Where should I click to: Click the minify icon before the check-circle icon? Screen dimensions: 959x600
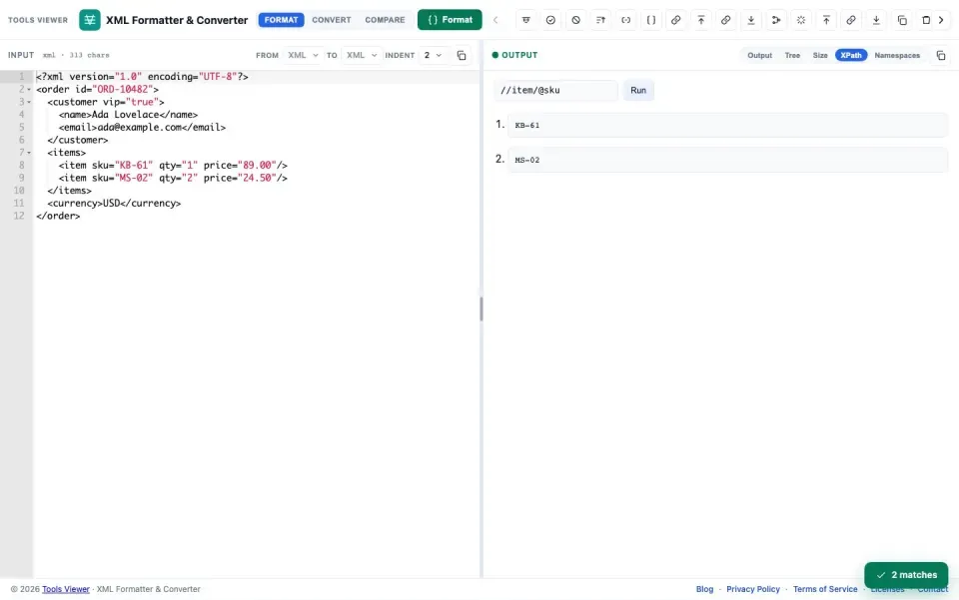pos(525,20)
